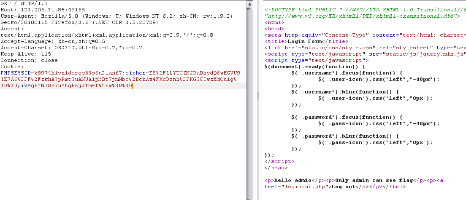Image resolution: width=466 pixels, height=200 pixels.
Task: Click the iv value g6fNISh7uYtgH6jJfm4f
Action: pos(81,85)
